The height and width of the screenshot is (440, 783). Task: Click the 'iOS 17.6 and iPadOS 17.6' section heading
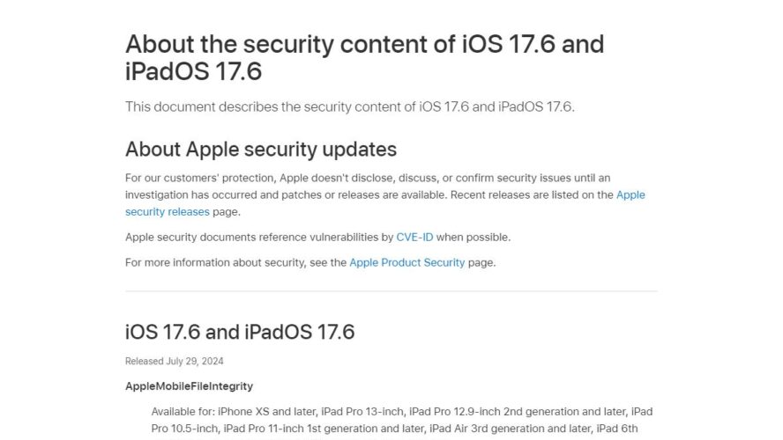click(240, 333)
